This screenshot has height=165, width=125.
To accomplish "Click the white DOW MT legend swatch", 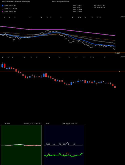I will (x=3, y=9).
